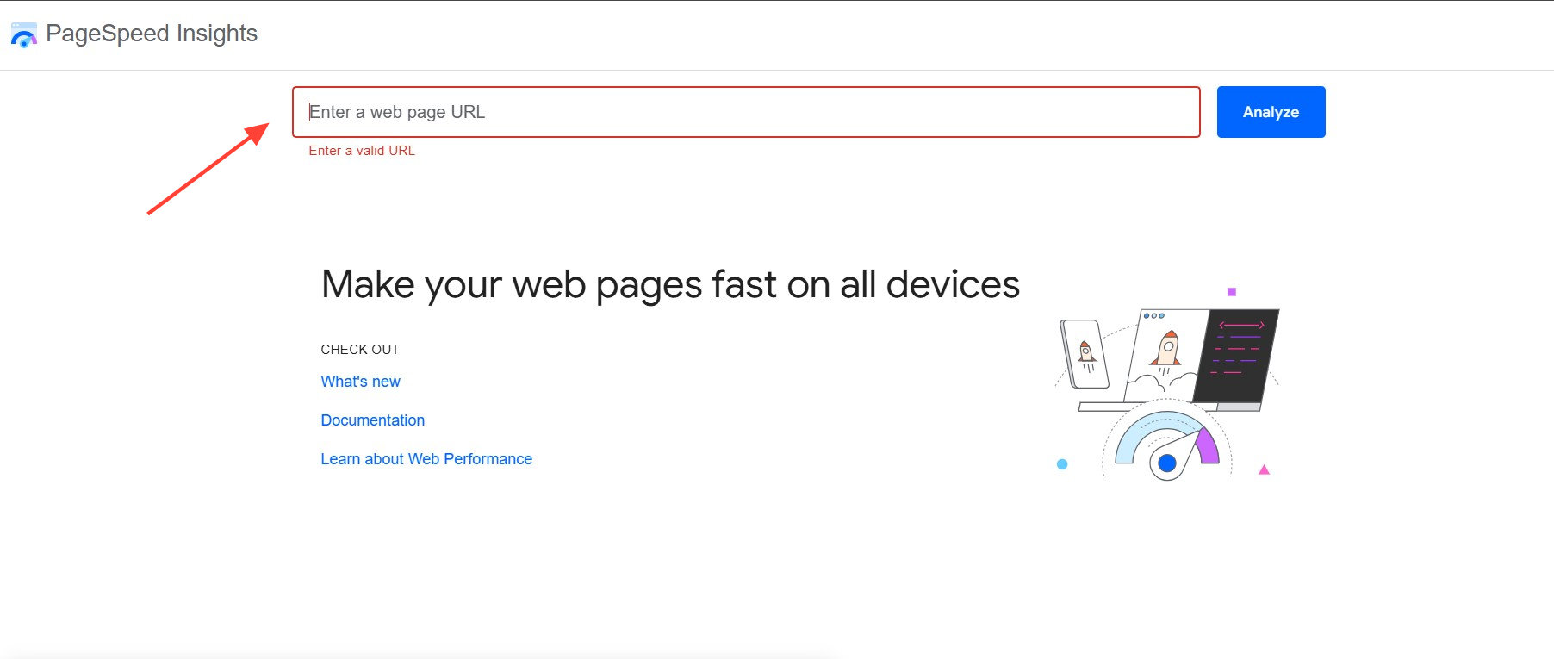Click the phone illustration with a rocket

pos(1085,354)
